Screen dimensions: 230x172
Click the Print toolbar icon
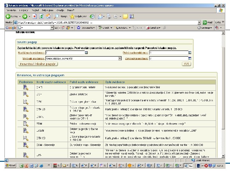pyautogui.click(x=109, y=16)
